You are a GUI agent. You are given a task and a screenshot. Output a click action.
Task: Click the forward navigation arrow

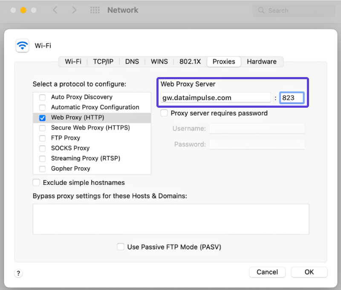[x=74, y=10]
